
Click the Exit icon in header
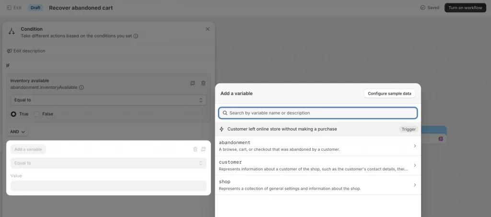pyautogui.click(x=9, y=8)
